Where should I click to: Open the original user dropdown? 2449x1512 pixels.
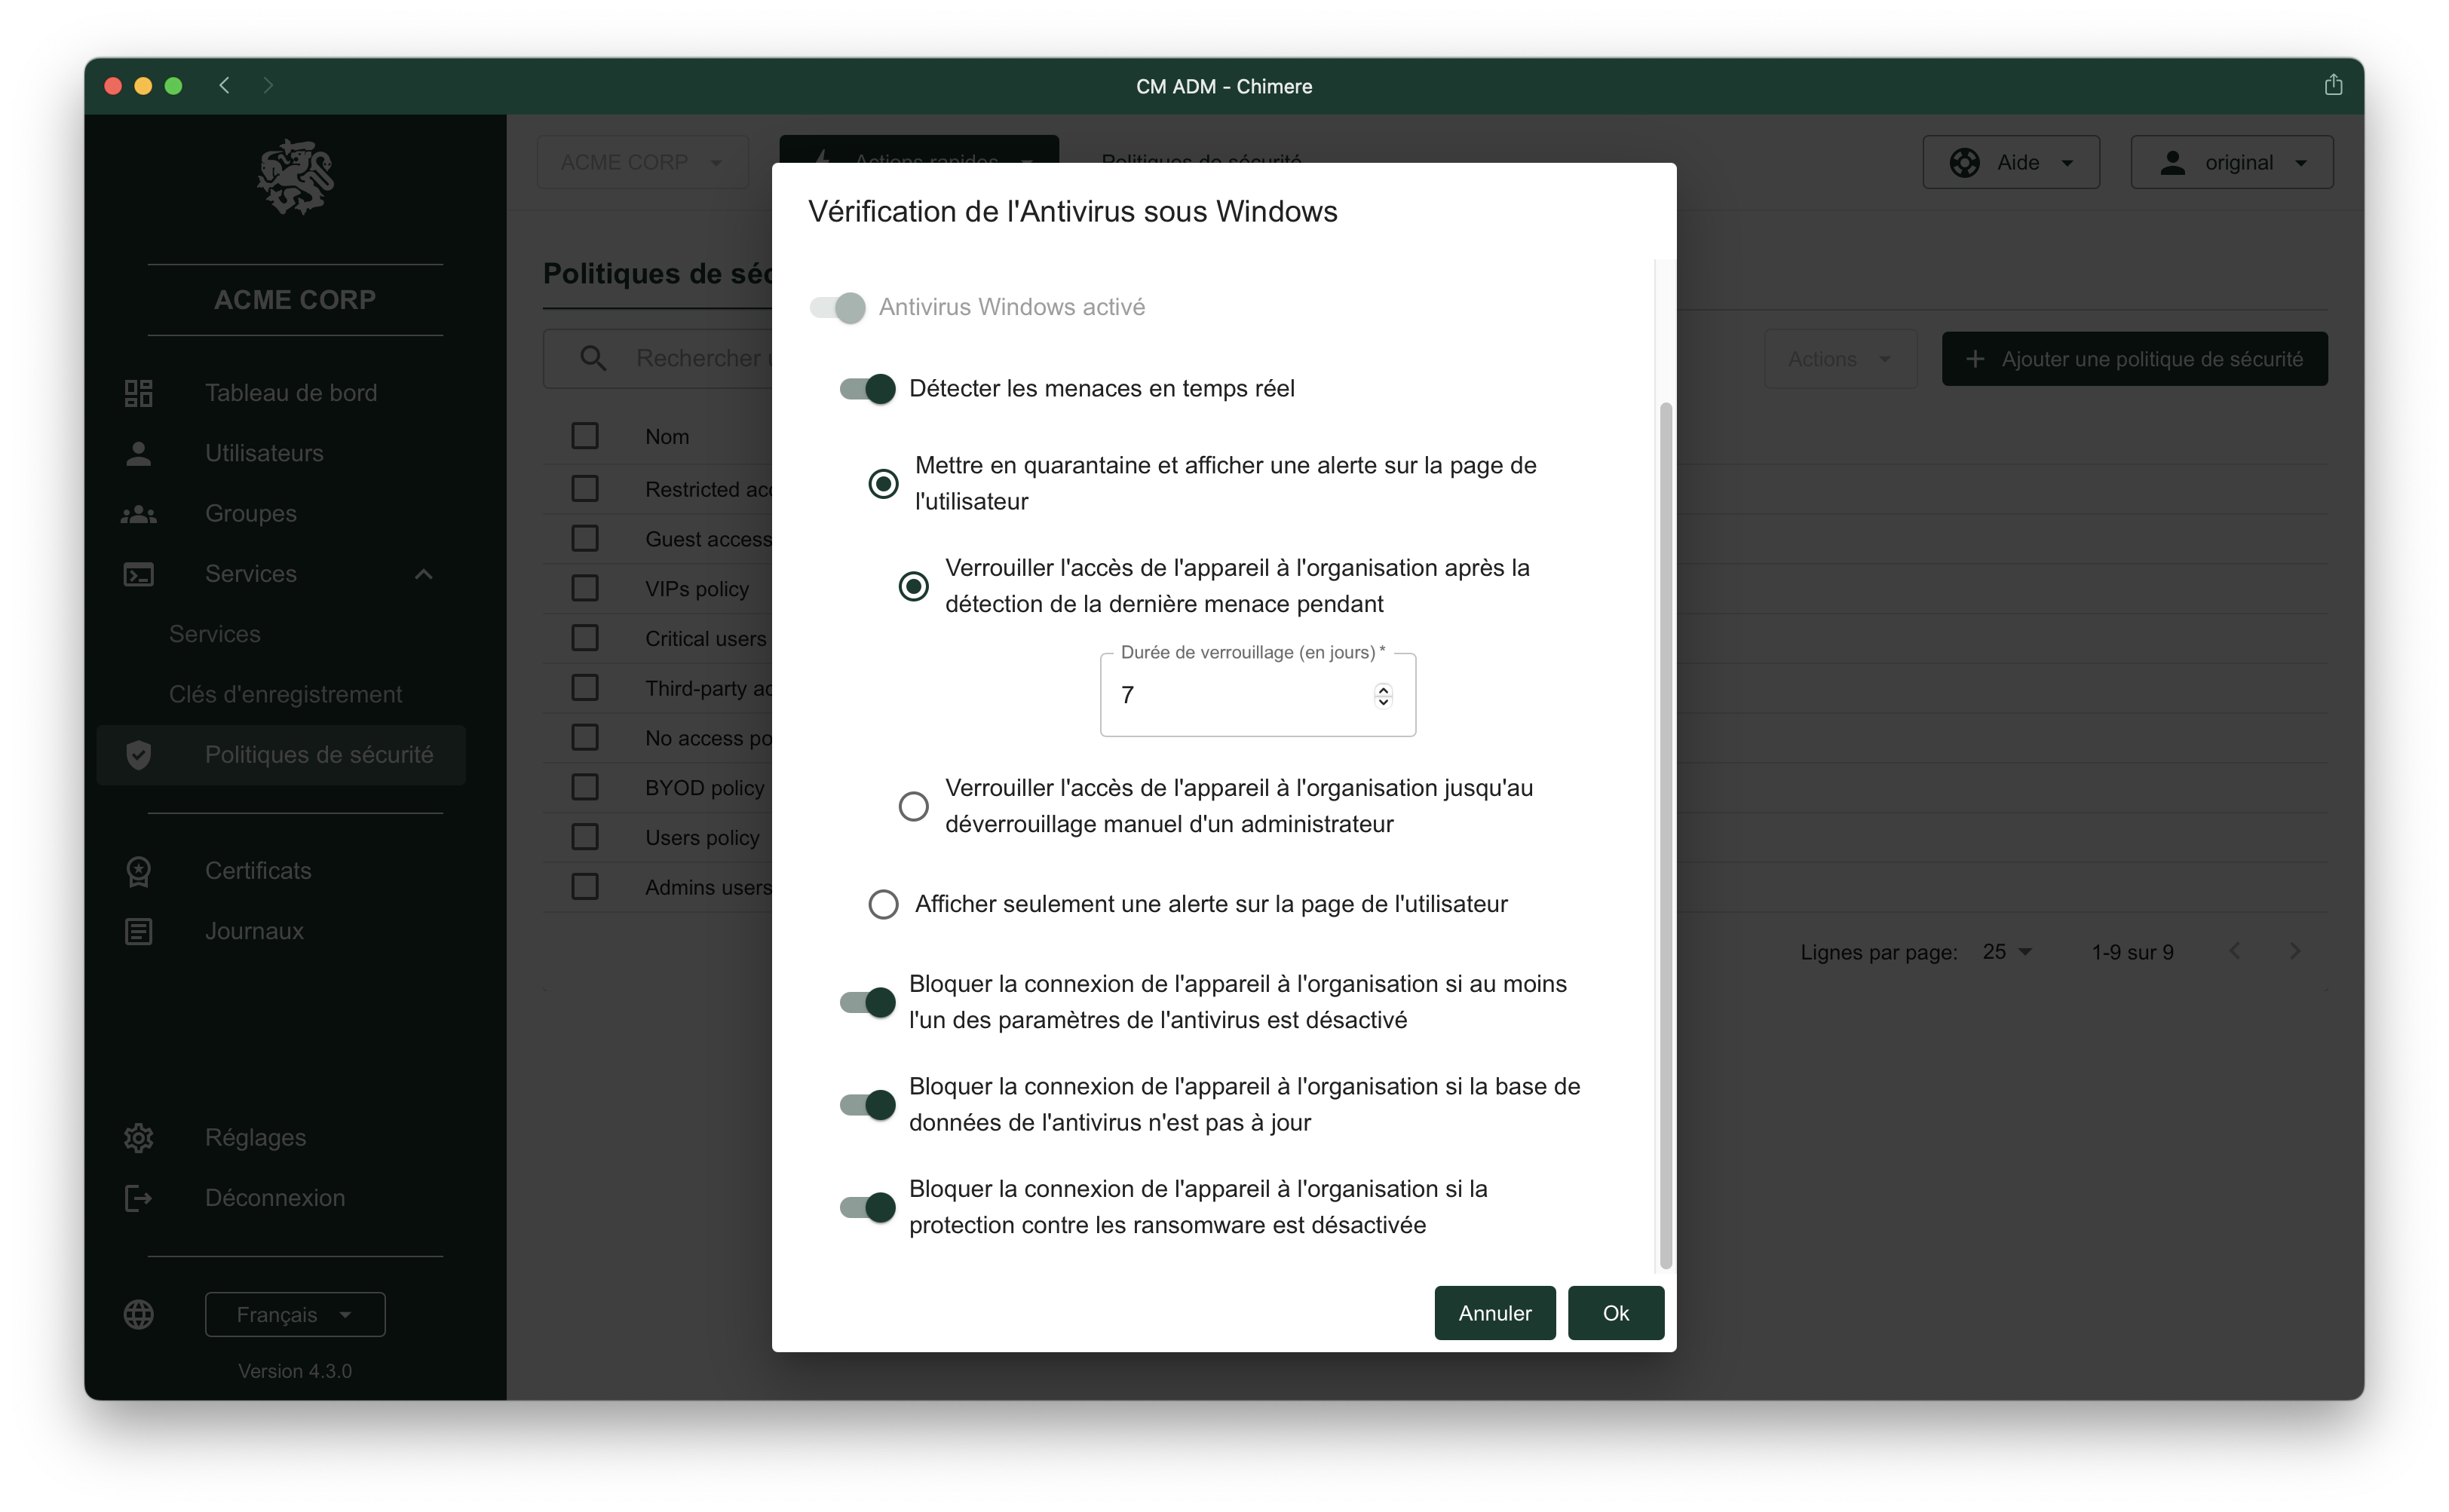[2232, 162]
